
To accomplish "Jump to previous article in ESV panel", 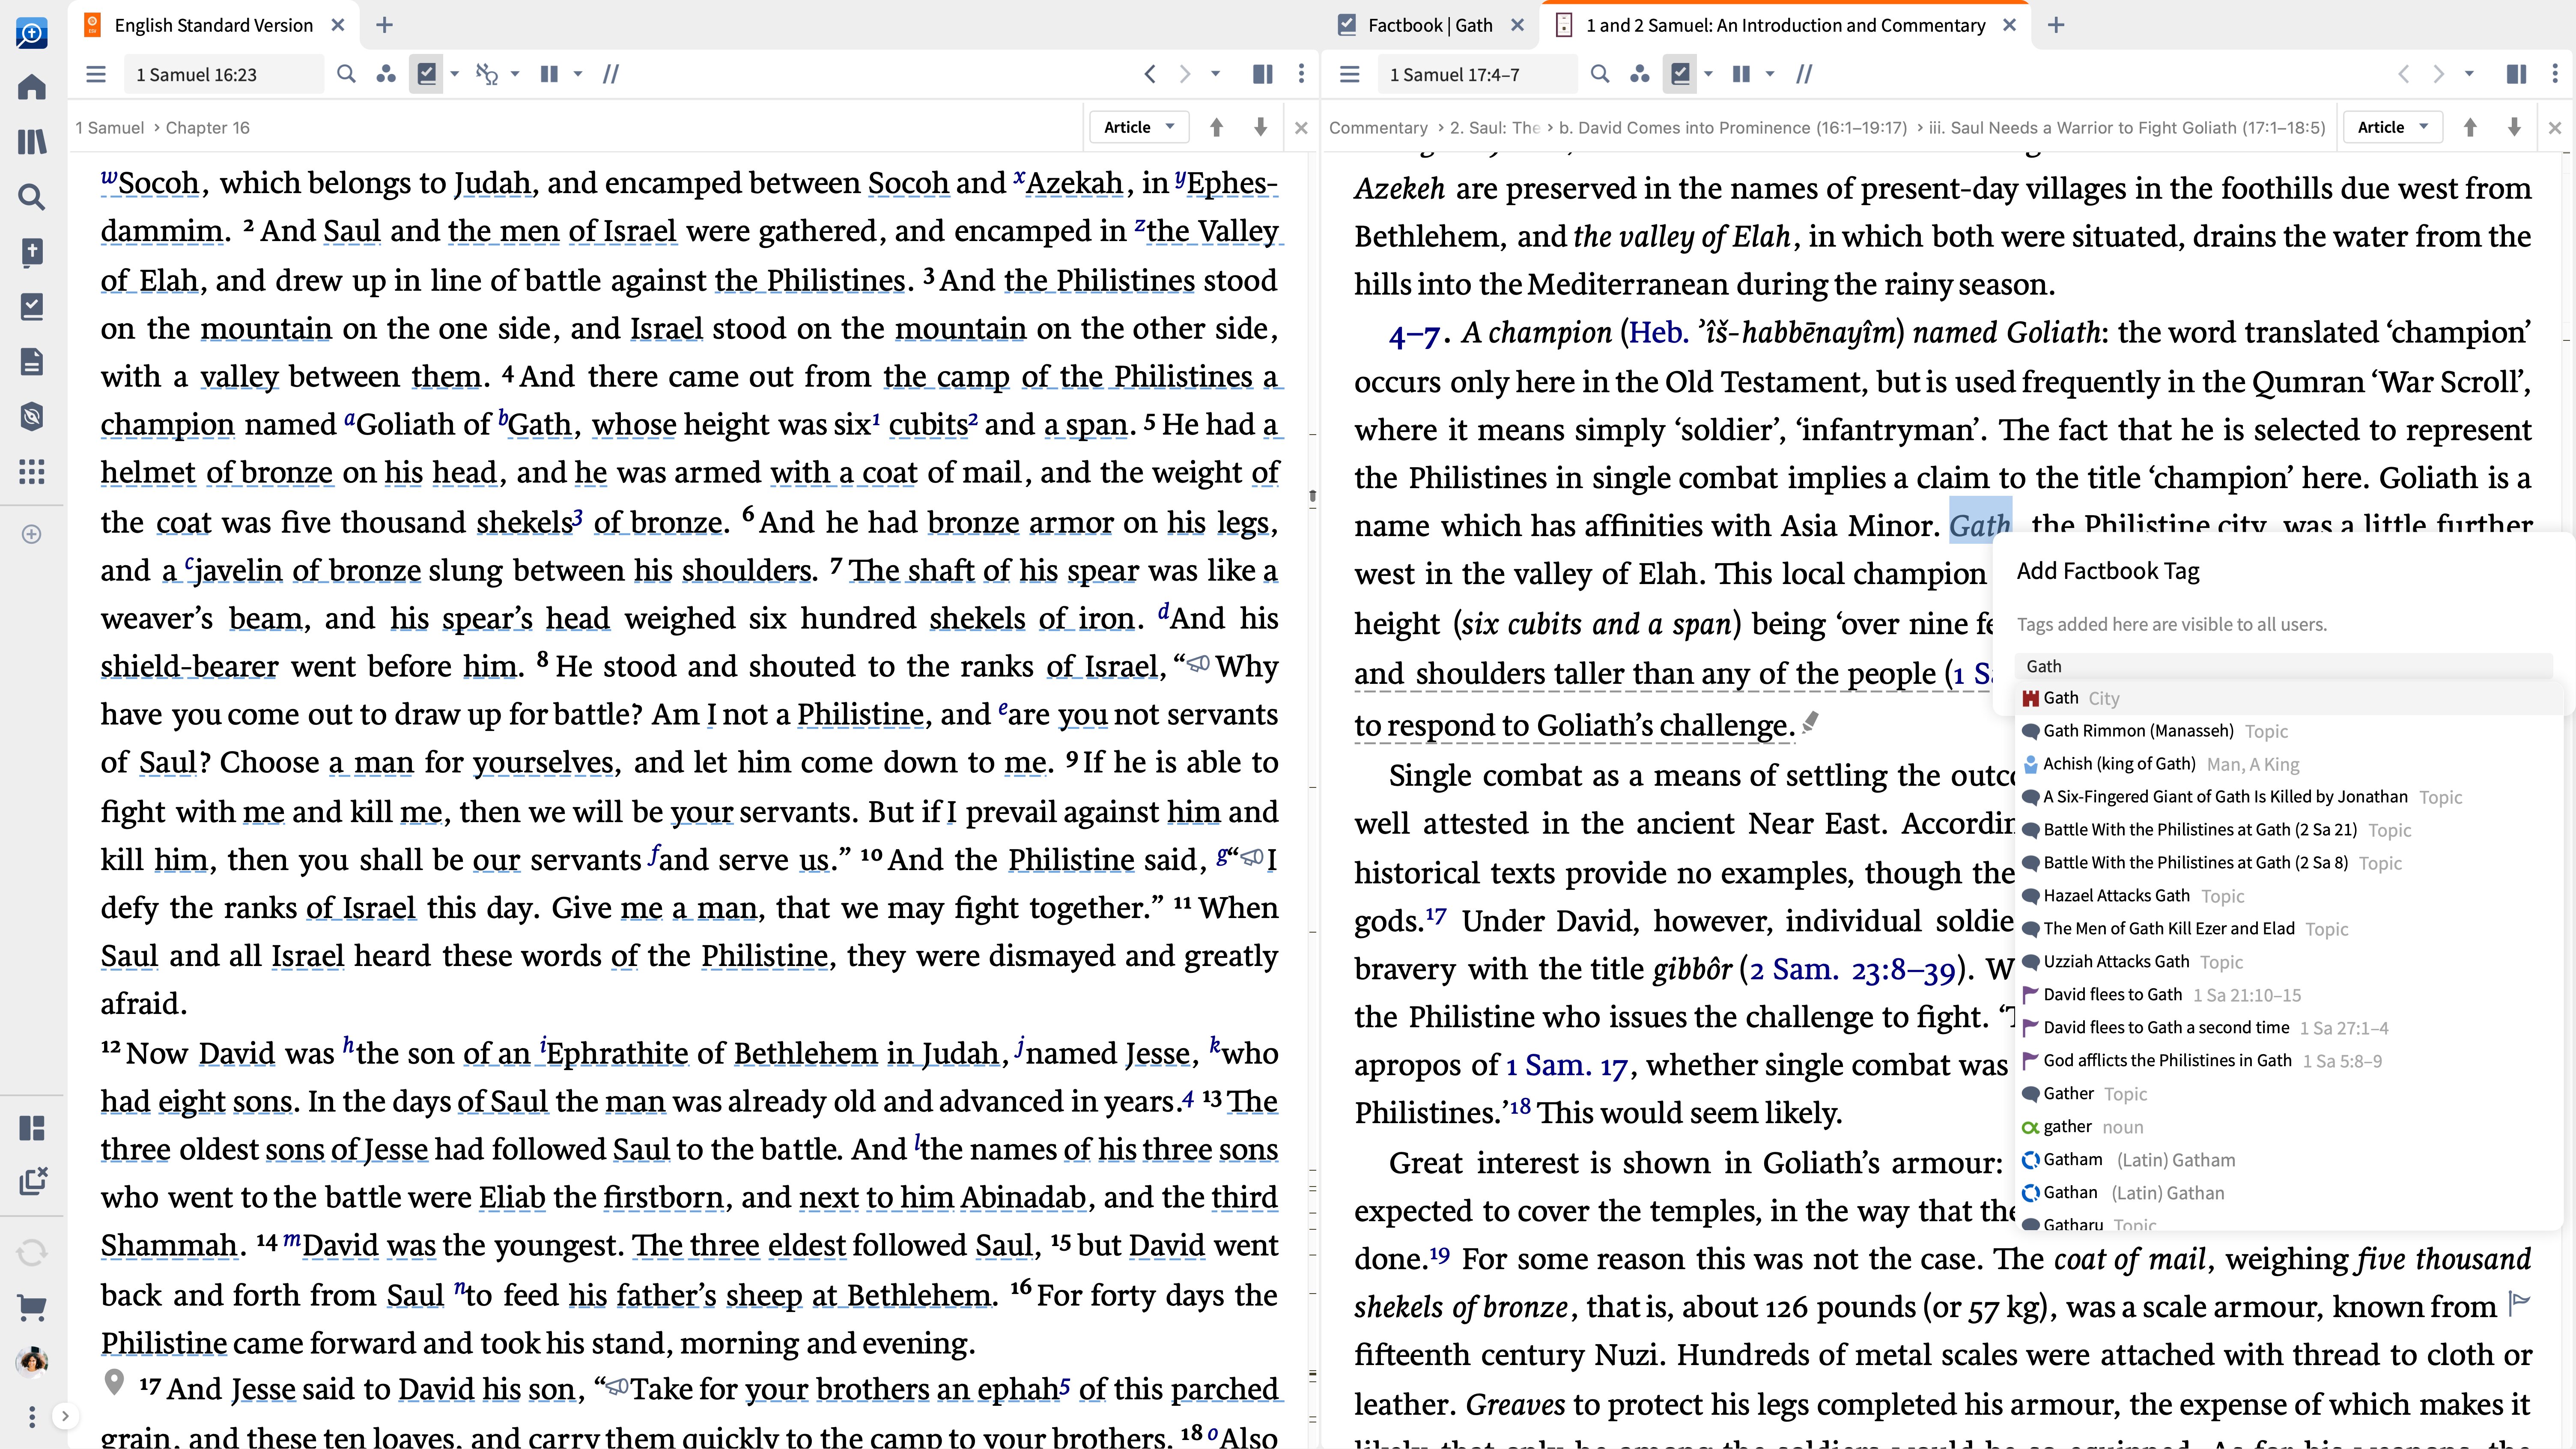I will (x=1216, y=127).
